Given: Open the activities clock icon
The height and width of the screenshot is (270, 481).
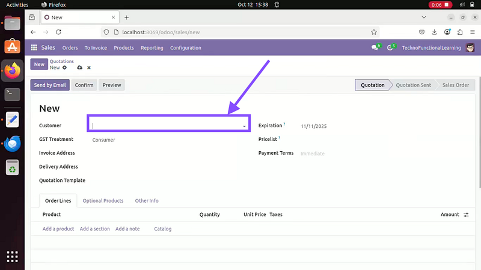Looking at the screenshot, I should tap(391, 48).
